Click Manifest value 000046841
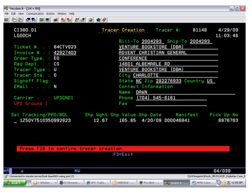252x195 pixels. 177,120
